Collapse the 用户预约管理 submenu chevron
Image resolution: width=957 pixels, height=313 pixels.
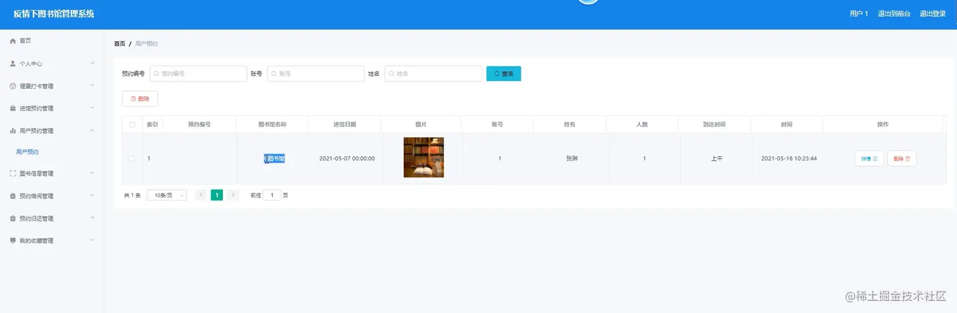[x=92, y=130]
